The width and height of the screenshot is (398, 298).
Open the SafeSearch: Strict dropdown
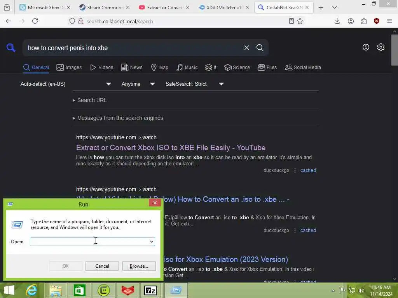coord(194,84)
